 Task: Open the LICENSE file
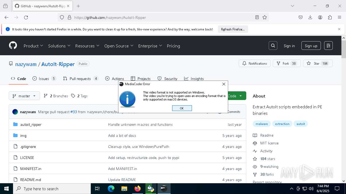pyautogui.click(x=27, y=158)
